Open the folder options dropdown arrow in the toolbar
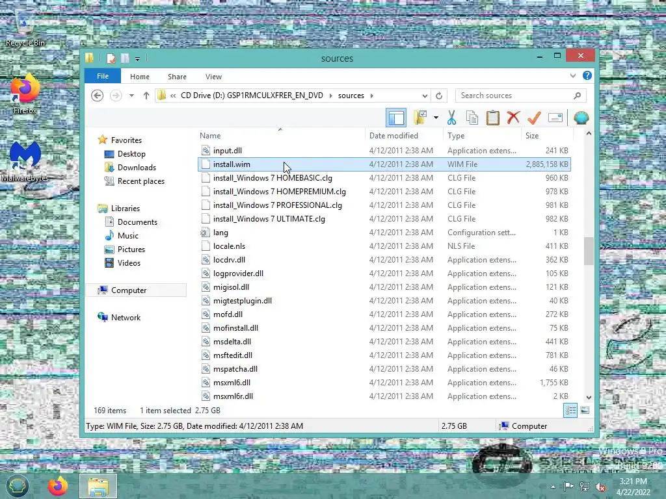 pyautogui.click(x=436, y=118)
